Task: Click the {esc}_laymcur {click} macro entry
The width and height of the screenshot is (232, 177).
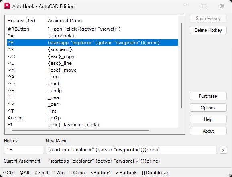Action: 73,125
